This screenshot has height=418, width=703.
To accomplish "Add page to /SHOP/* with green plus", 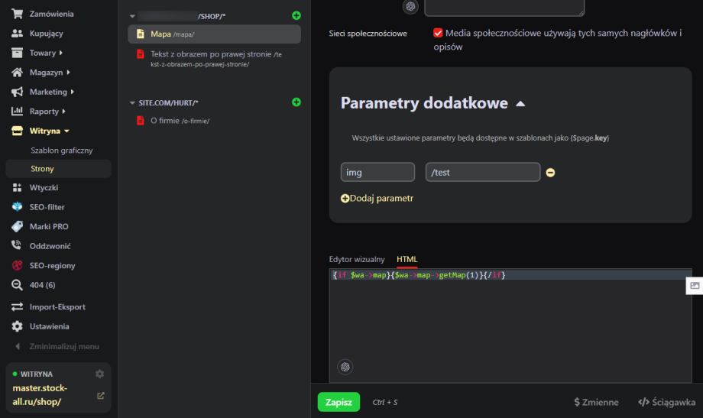I will pyautogui.click(x=296, y=16).
